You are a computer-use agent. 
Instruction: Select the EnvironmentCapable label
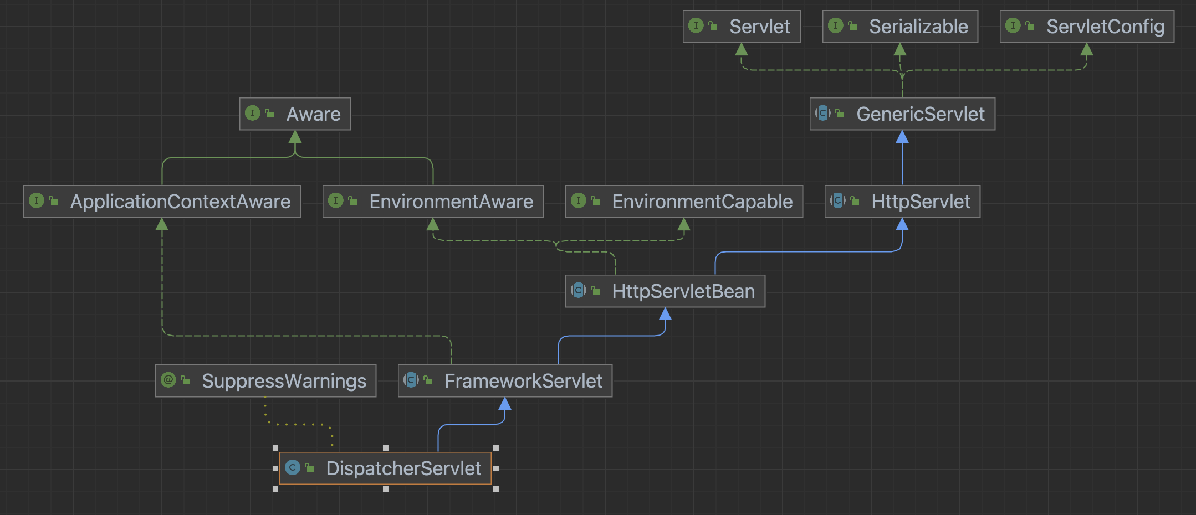(x=702, y=202)
